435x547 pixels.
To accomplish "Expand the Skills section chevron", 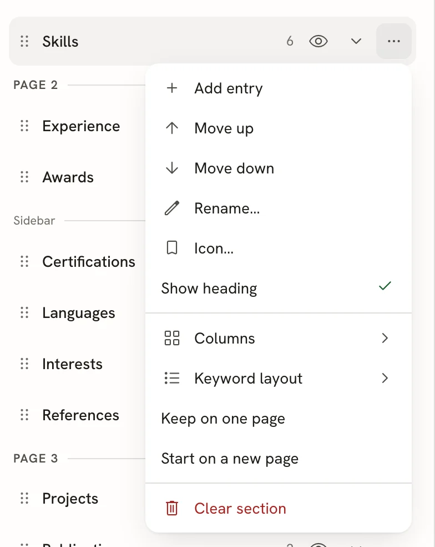I will (356, 41).
